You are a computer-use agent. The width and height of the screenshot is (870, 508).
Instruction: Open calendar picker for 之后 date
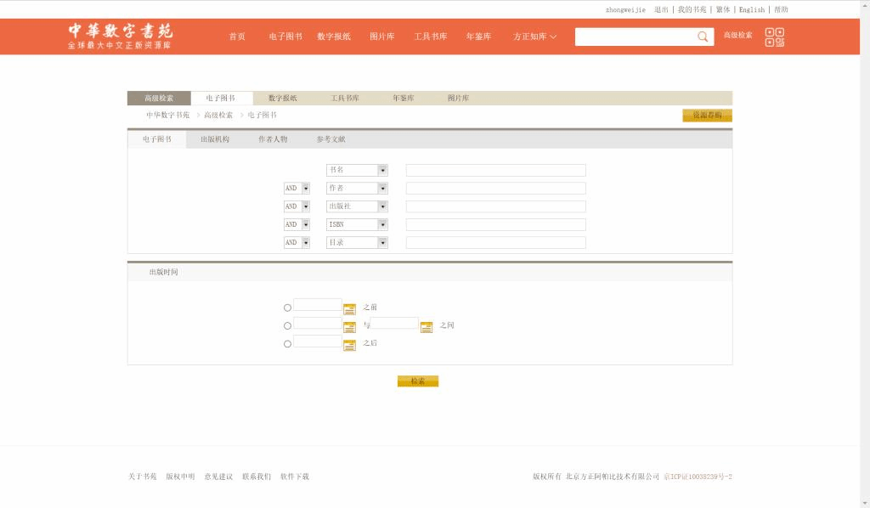point(349,345)
